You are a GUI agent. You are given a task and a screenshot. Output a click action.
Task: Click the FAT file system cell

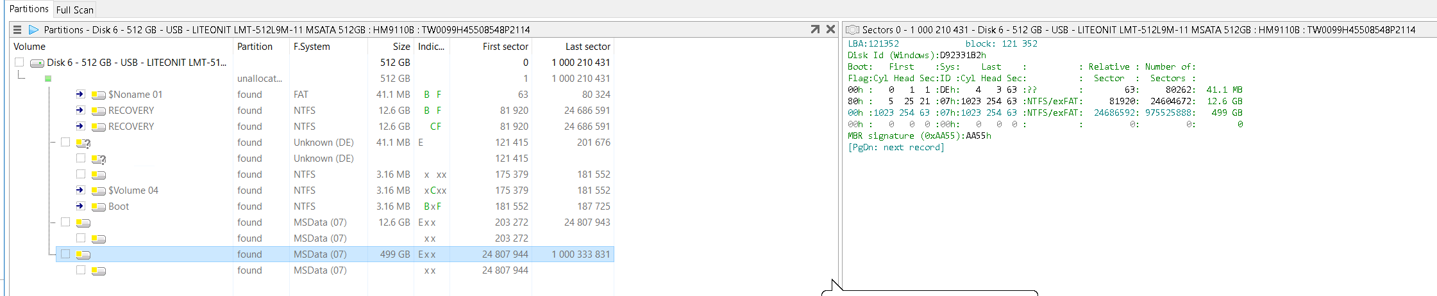[x=301, y=95]
